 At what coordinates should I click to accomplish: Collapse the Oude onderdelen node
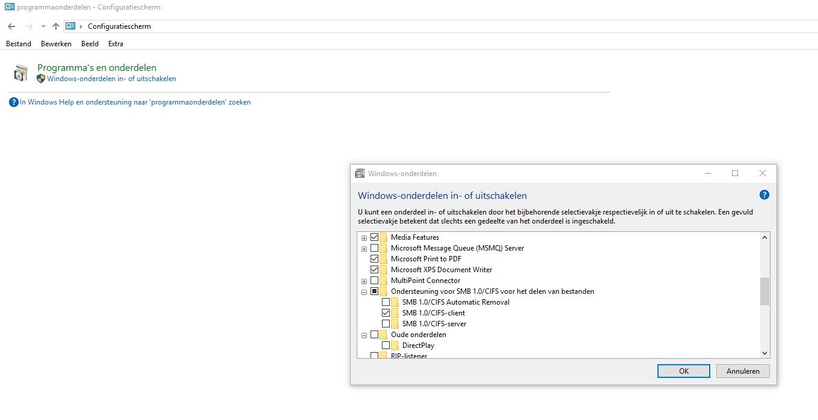click(x=364, y=335)
